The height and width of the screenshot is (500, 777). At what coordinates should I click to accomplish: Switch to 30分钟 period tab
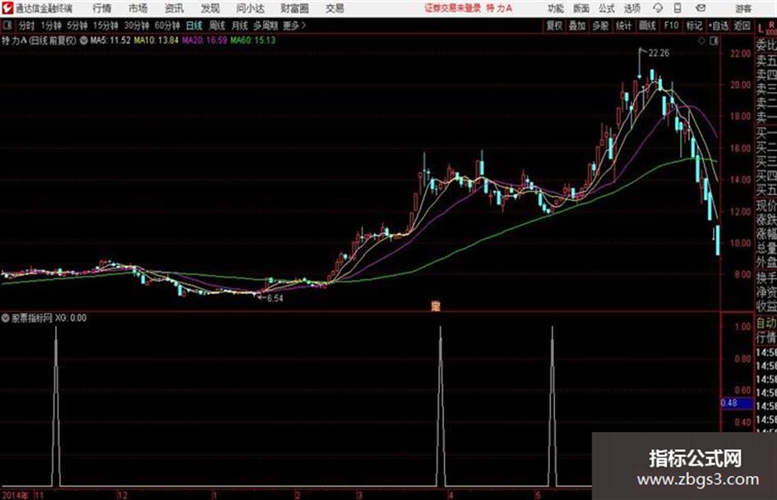(136, 25)
